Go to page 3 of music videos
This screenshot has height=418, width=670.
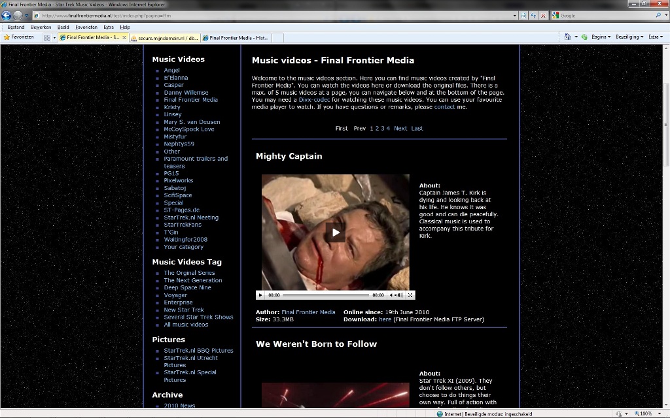(x=383, y=129)
